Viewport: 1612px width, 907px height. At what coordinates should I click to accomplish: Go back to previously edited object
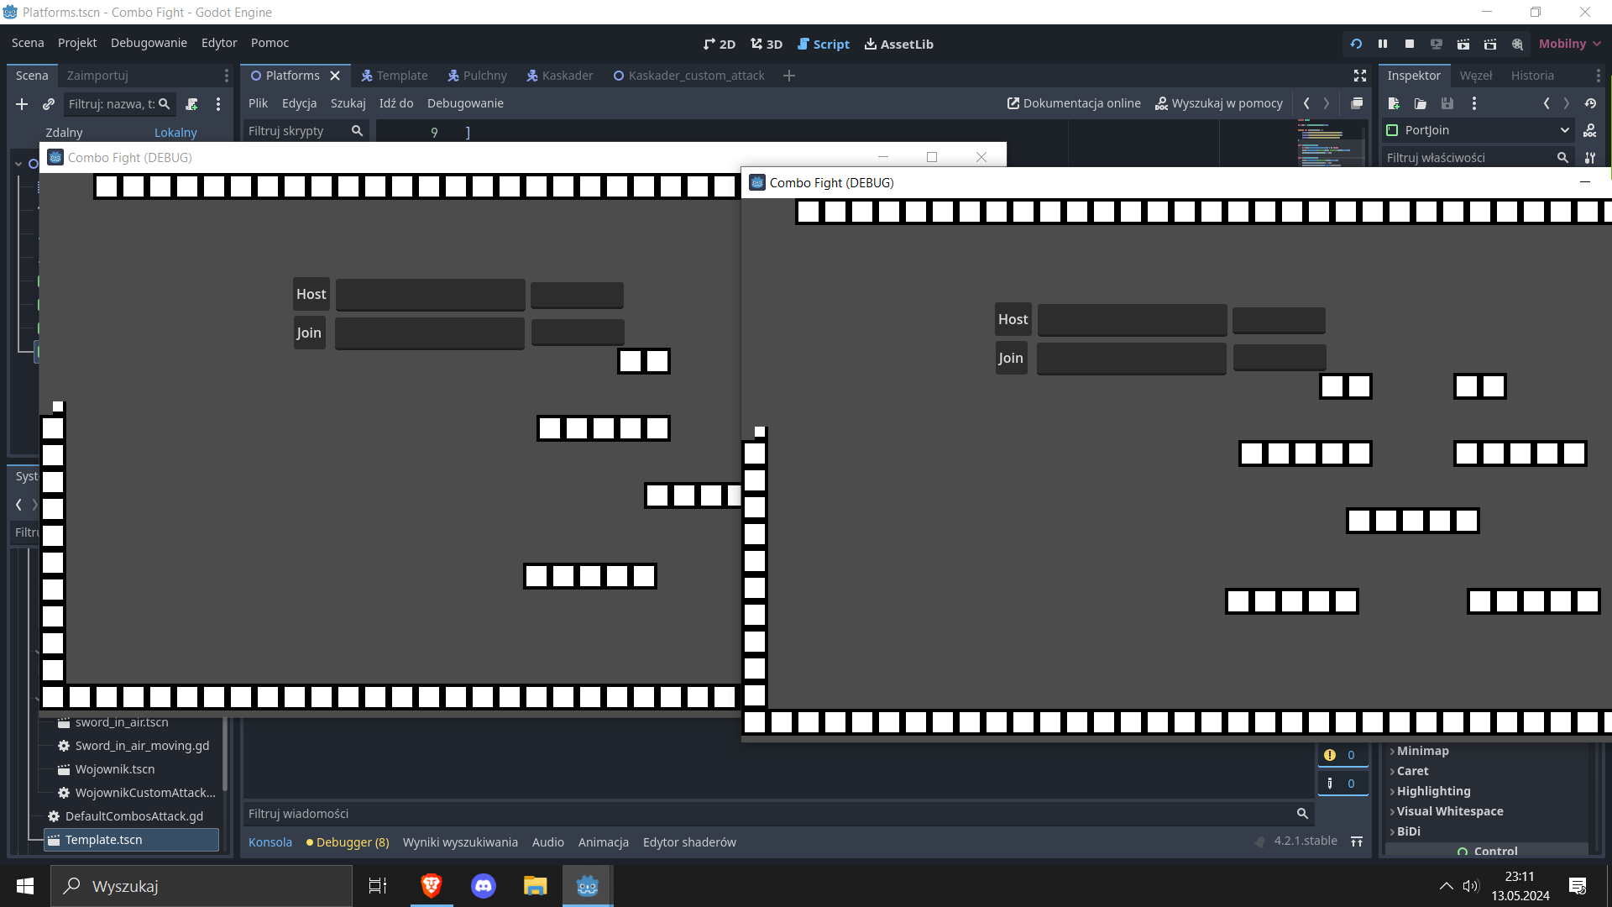click(x=1547, y=103)
